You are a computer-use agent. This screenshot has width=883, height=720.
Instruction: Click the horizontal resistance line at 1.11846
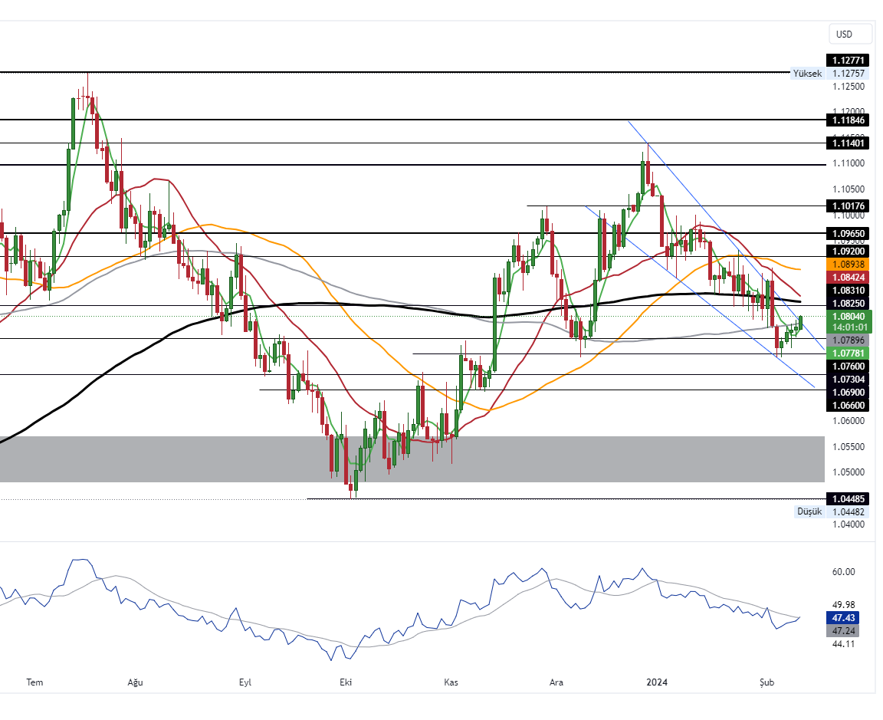click(x=383, y=120)
